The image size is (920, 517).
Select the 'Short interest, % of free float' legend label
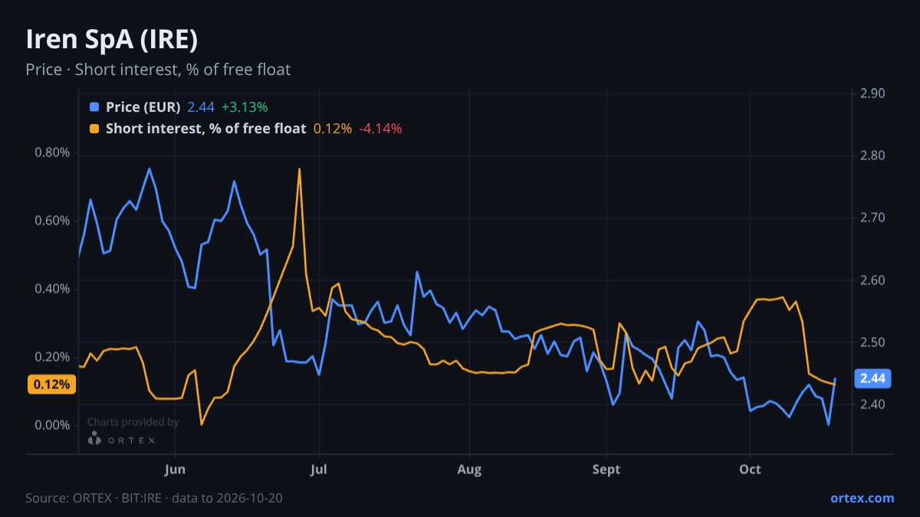pos(205,129)
